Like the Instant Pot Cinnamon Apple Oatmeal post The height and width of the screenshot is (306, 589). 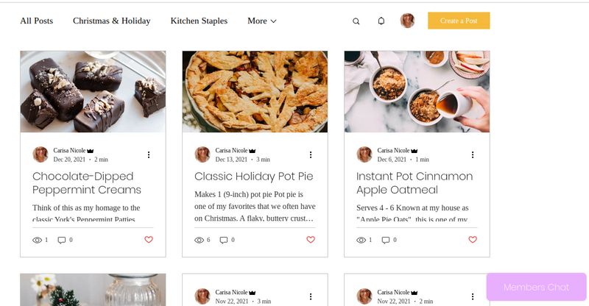pos(473,240)
